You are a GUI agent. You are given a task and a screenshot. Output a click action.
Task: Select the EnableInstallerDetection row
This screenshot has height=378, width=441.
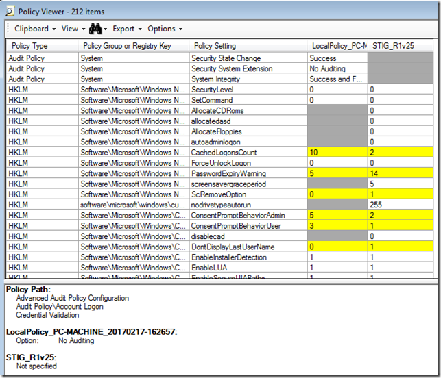tap(219, 257)
